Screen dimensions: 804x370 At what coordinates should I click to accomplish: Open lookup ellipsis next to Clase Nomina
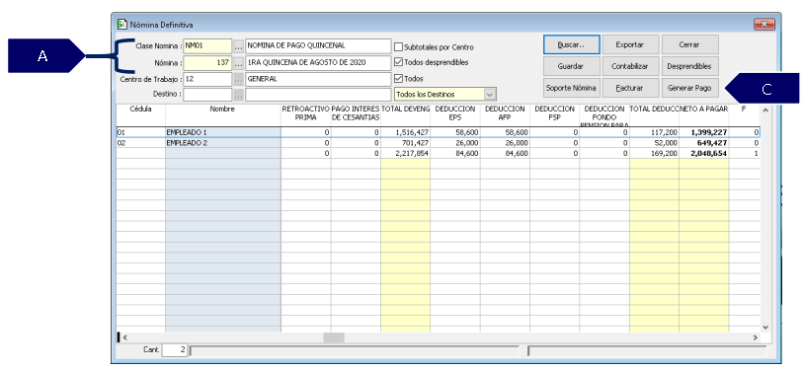(238, 46)
